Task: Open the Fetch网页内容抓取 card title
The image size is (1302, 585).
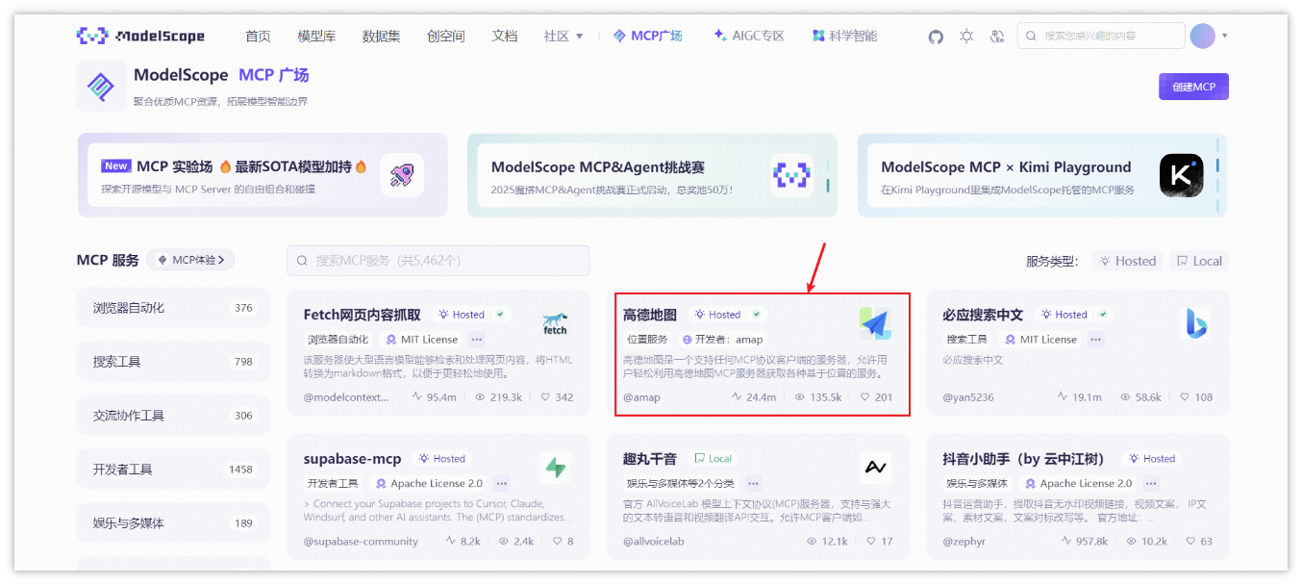Action: [x=363, y=315]
